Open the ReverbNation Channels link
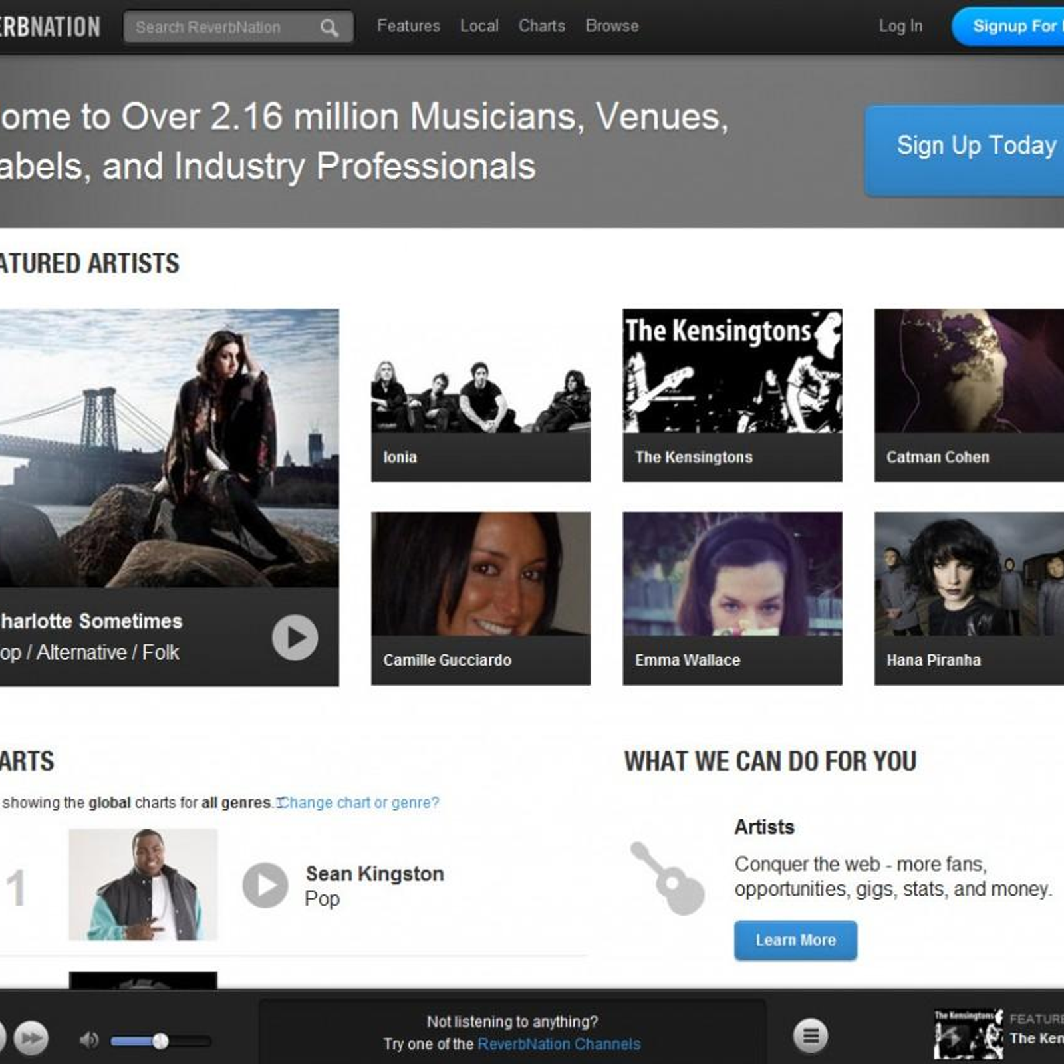Image resolution: width=1064 pixels, height=1064 pixels. pos(559,1044)
